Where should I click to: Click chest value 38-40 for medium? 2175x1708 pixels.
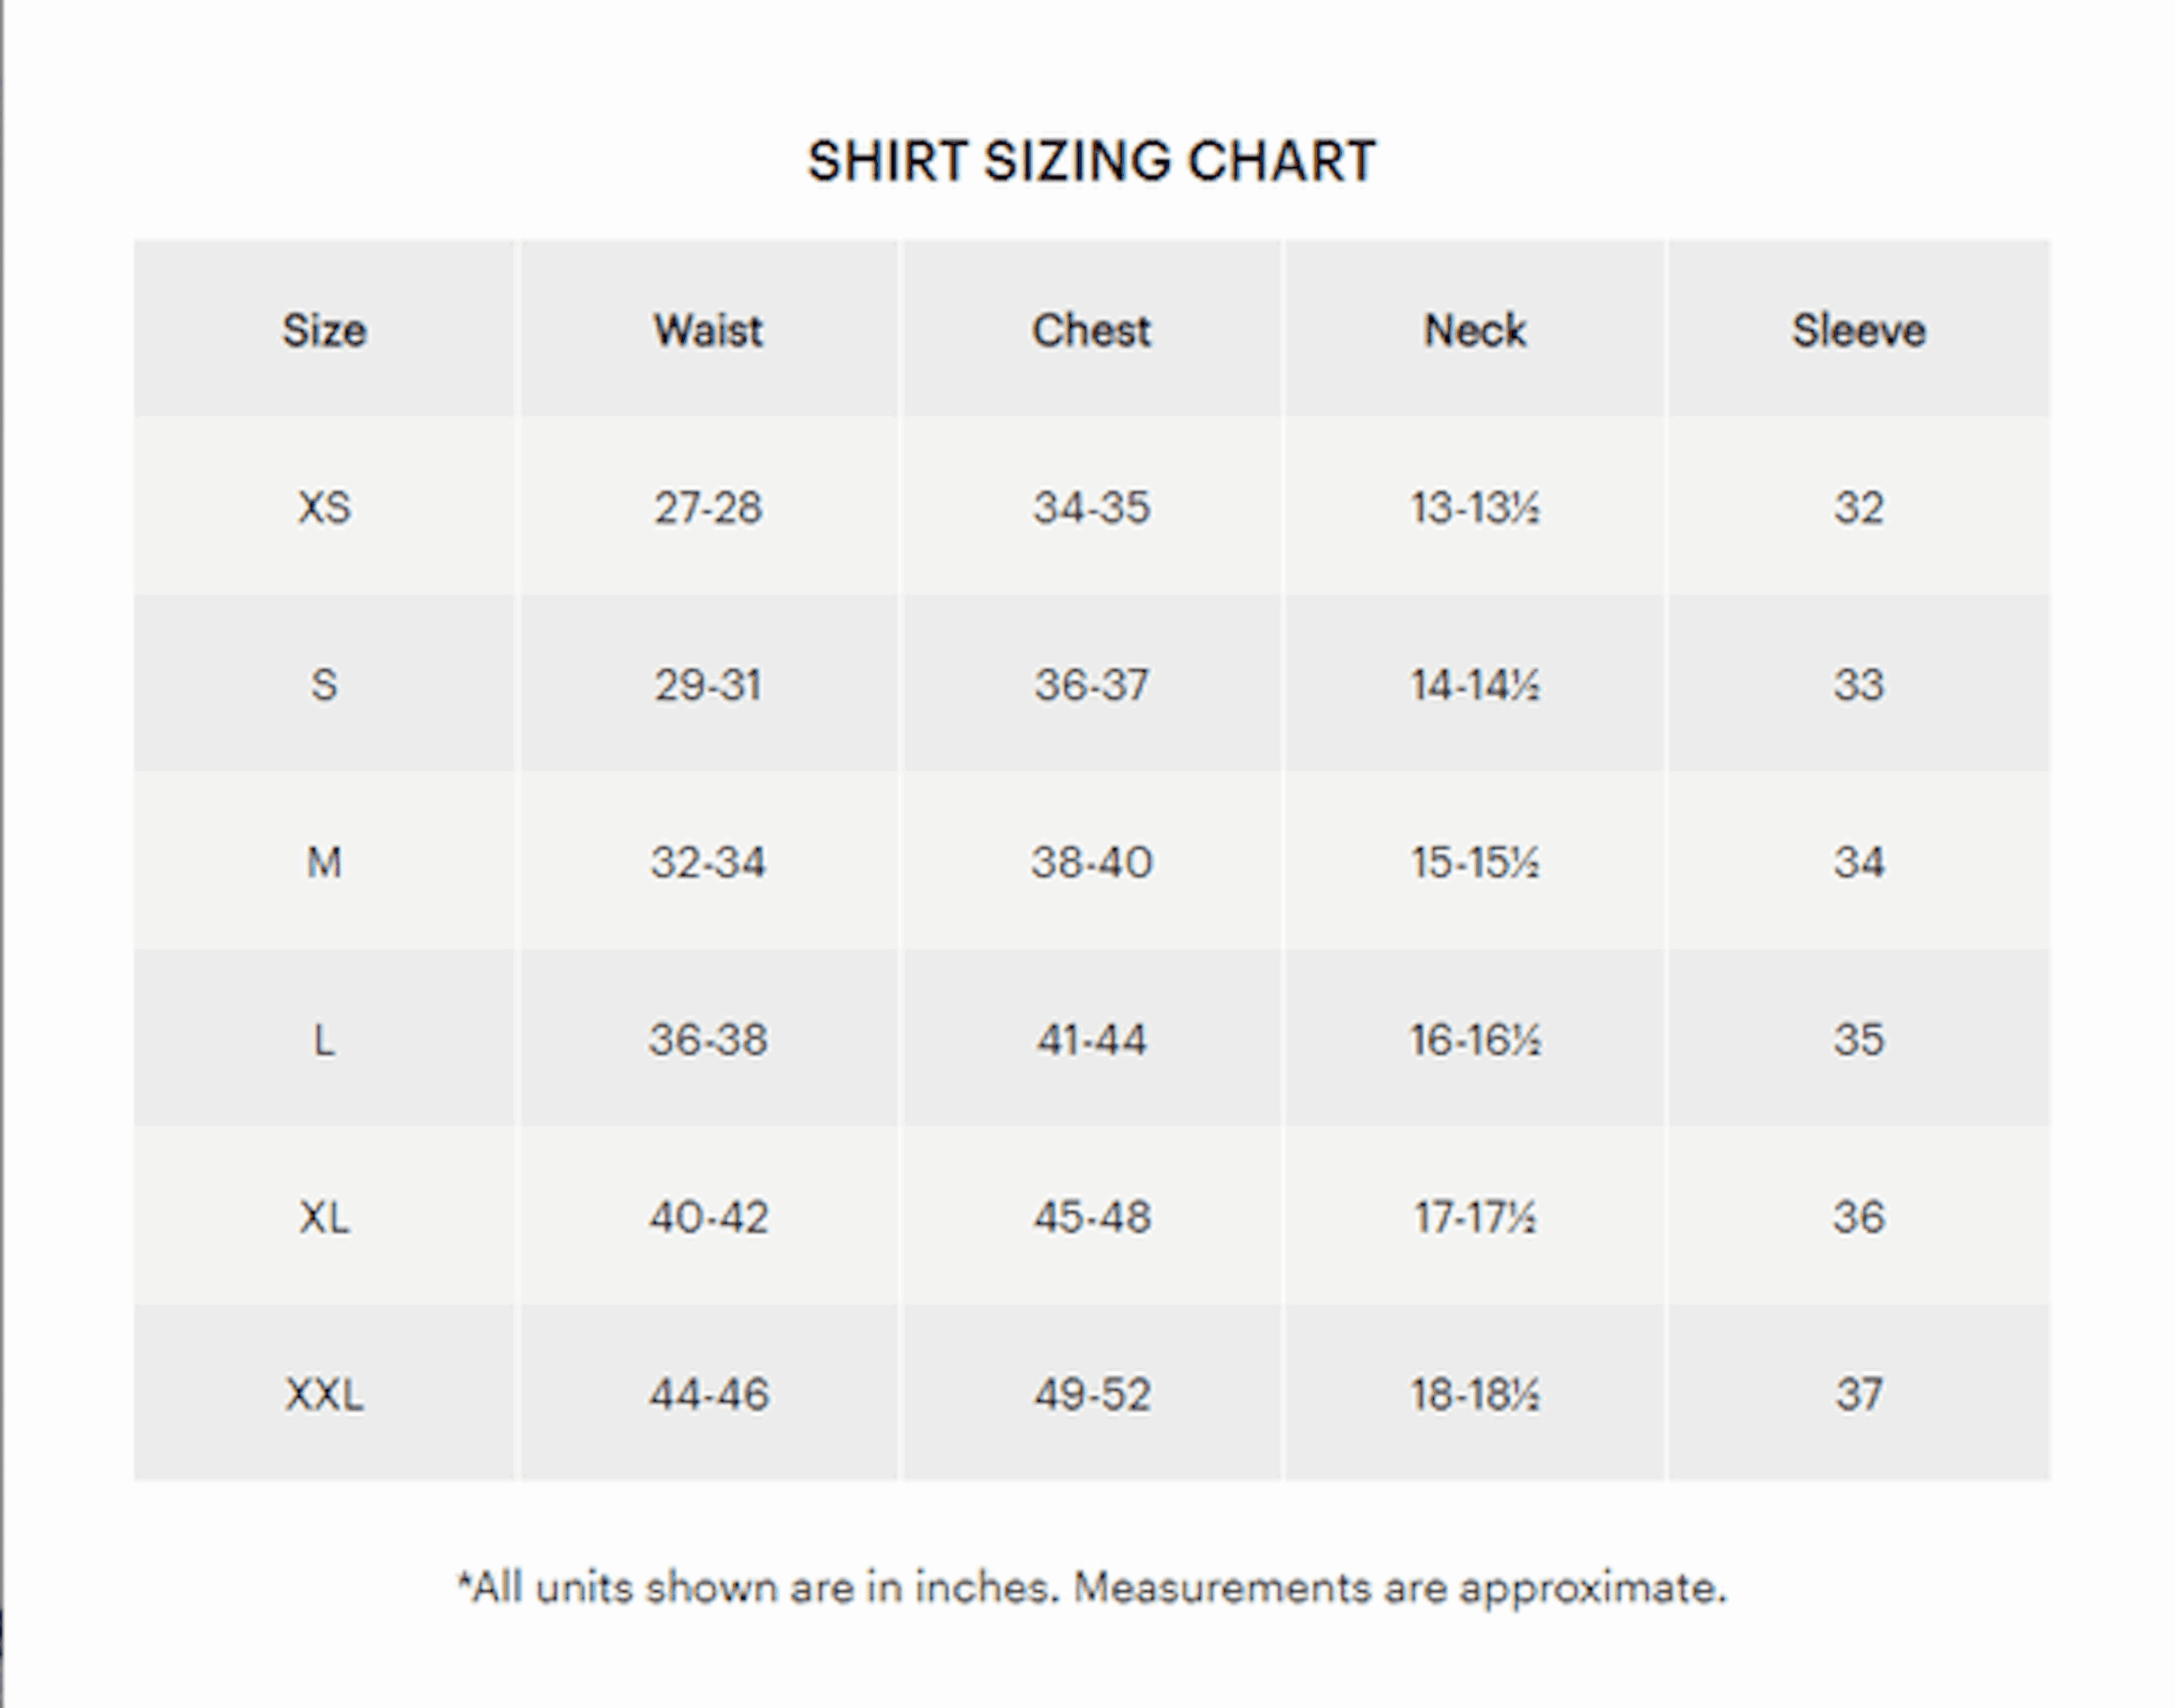(x=1091, y=862)
